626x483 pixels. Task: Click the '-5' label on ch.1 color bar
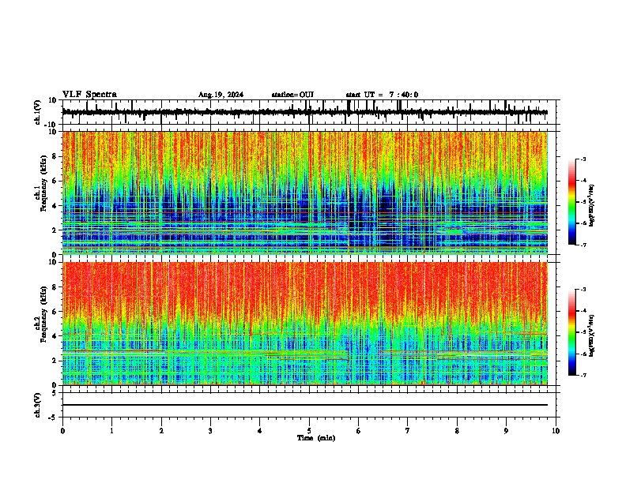click(x=583, y=202)
